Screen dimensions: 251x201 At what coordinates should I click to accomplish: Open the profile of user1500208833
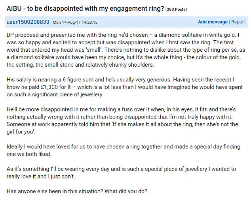click(x=28, y=22)
